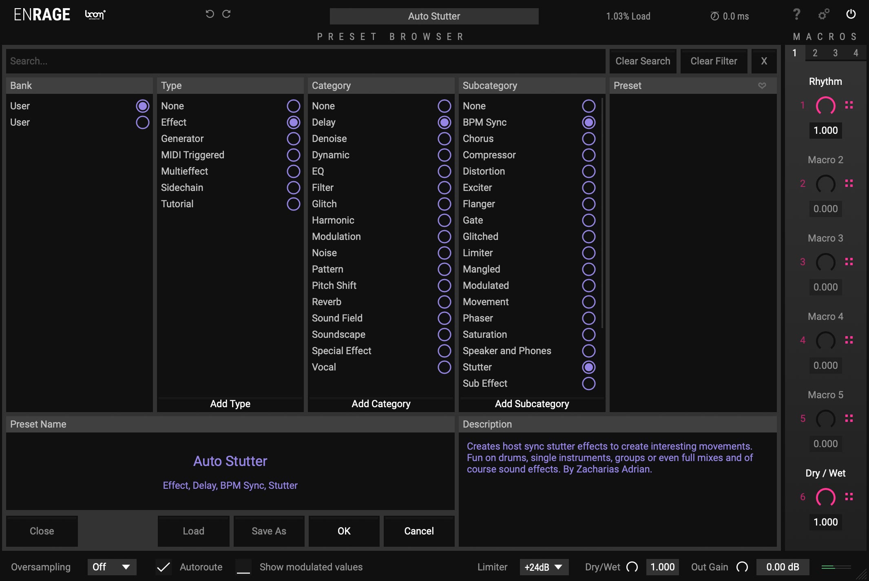The image size is (869, 581).
Task: Click the Save As button
Action: (x=269, y=531)
